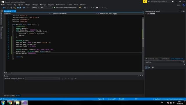Viewport: 186px width, 105px height.
Task: Click the feedback icon beside quick launch
Action: 149,1
